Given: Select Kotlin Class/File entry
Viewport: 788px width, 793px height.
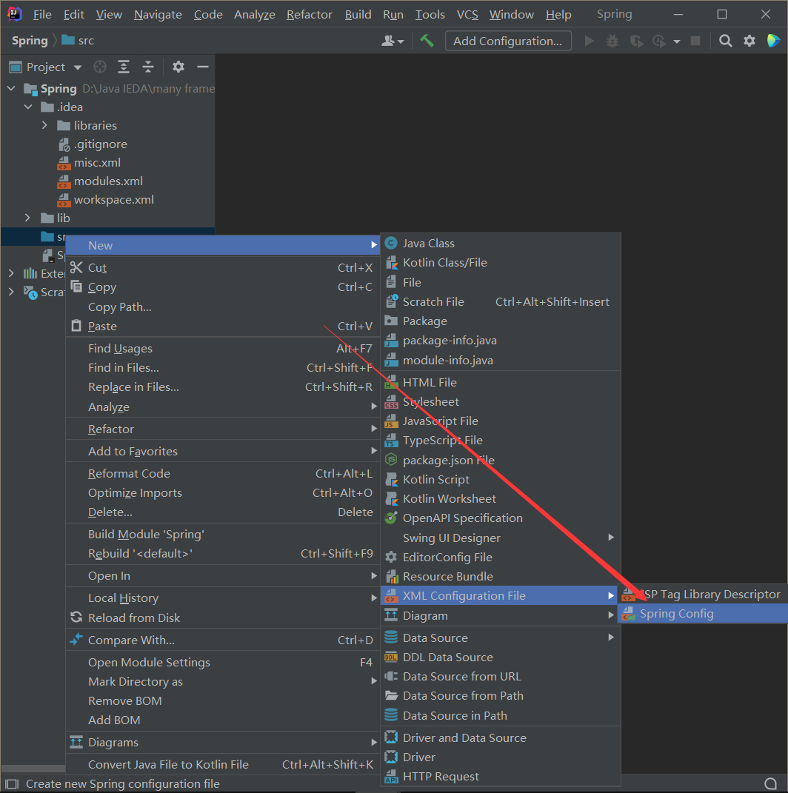Looking at the screenshot, I should (500, 262).
